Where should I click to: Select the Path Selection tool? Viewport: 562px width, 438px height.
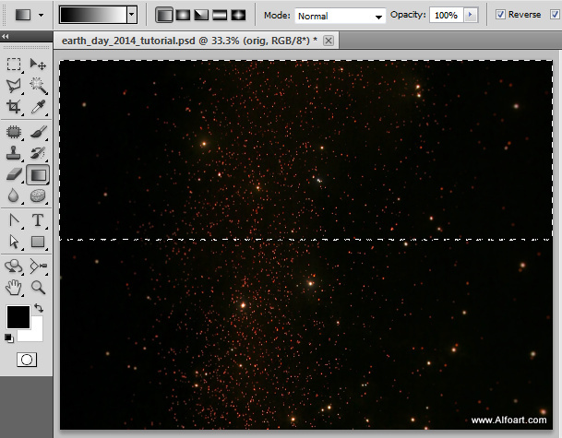tap(14, 242)
